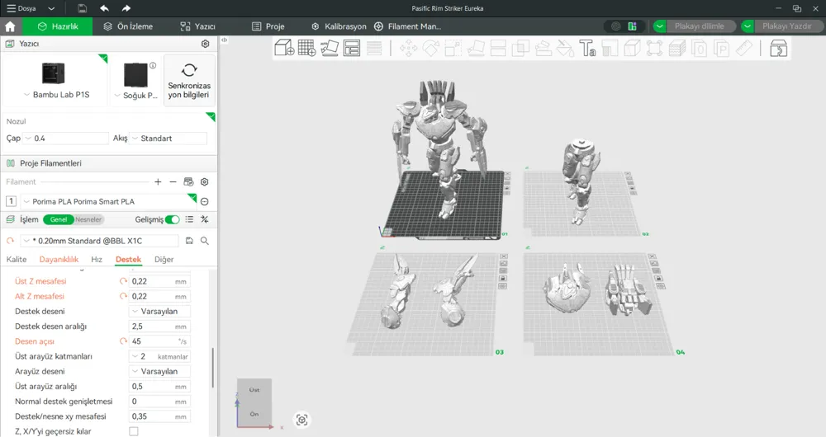826x437 pixels.
Task: Select the paint bucket color painting tool
Action: click(x=565, y=49)
